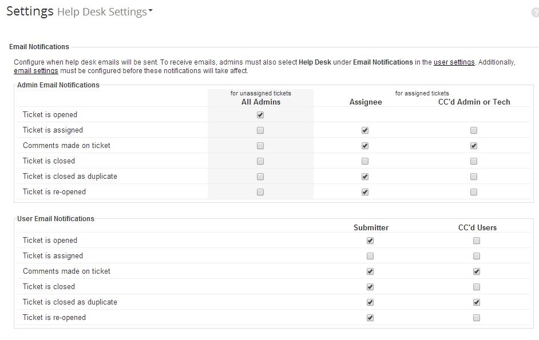Uncheck All Admins for Ticket is opened

click(260, 115)
